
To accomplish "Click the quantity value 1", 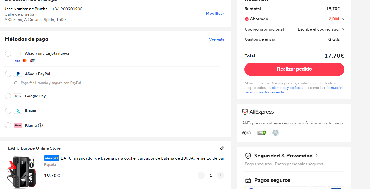I will (211, 175).
